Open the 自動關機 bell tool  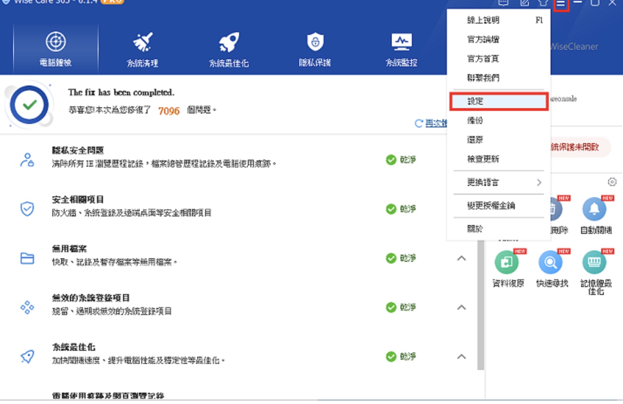[x=596, y=216]
